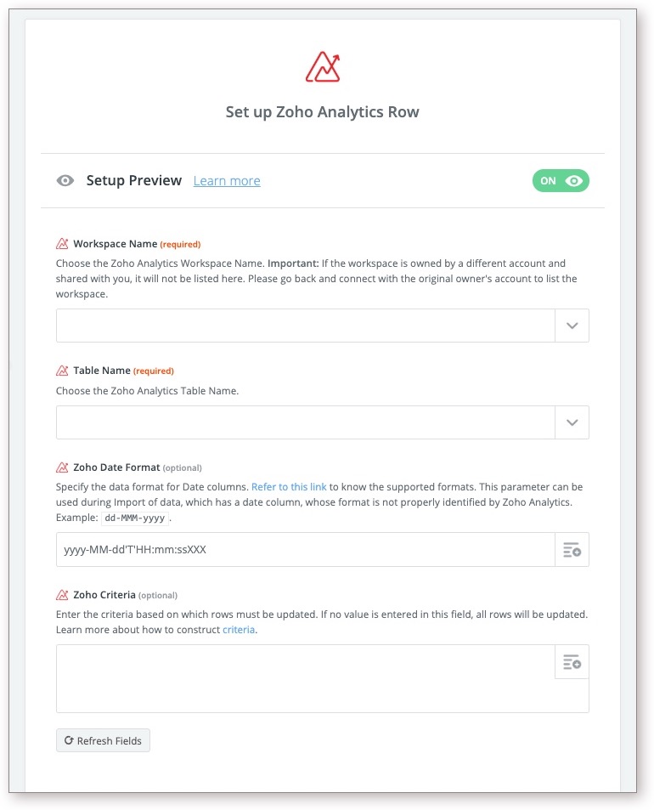Toggle the Setup Preview ON switch
Image resolution: width=654 pixels, height=810 pixels.
(561, 181)
